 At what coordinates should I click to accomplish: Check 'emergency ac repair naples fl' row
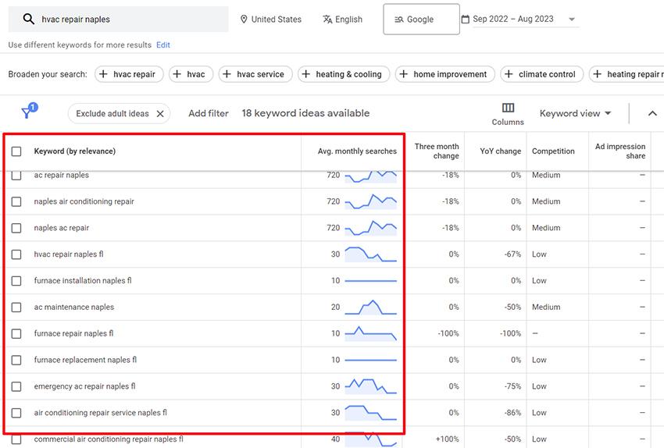pos(16,386)
